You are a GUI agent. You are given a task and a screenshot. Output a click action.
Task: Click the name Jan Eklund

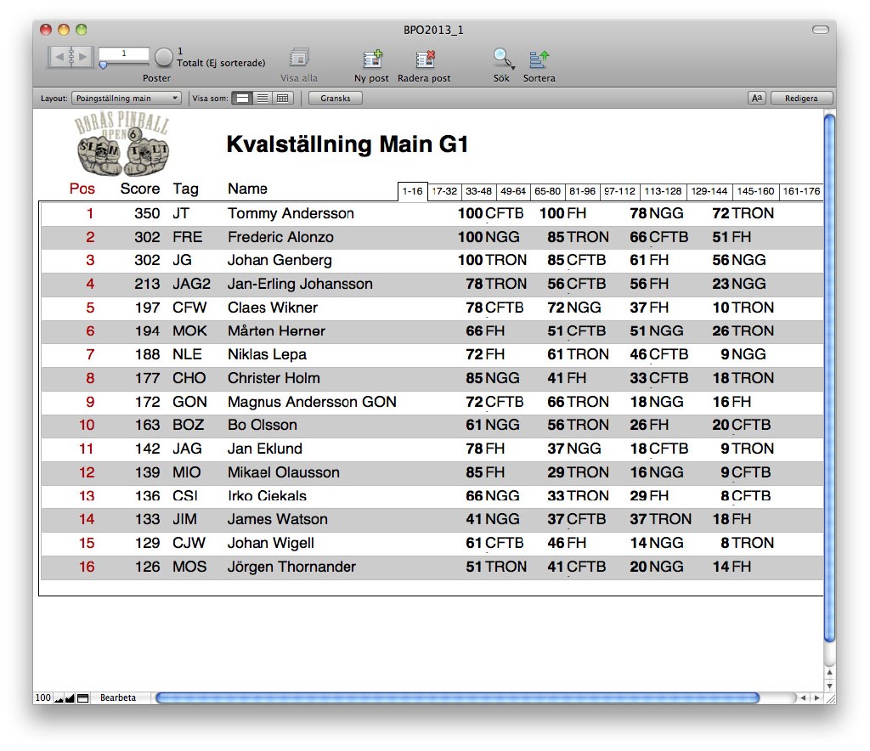click(265, 449)
